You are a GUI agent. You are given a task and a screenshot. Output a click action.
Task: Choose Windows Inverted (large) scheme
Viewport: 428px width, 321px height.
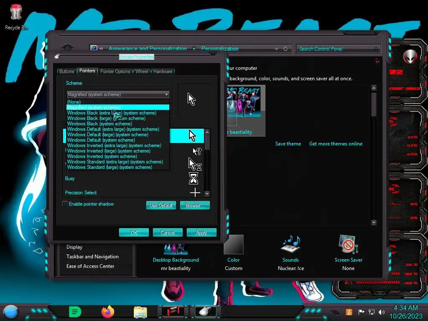click(117, 151)
